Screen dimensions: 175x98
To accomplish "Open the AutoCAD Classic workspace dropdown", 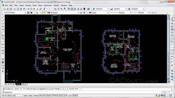I will 14,13.
